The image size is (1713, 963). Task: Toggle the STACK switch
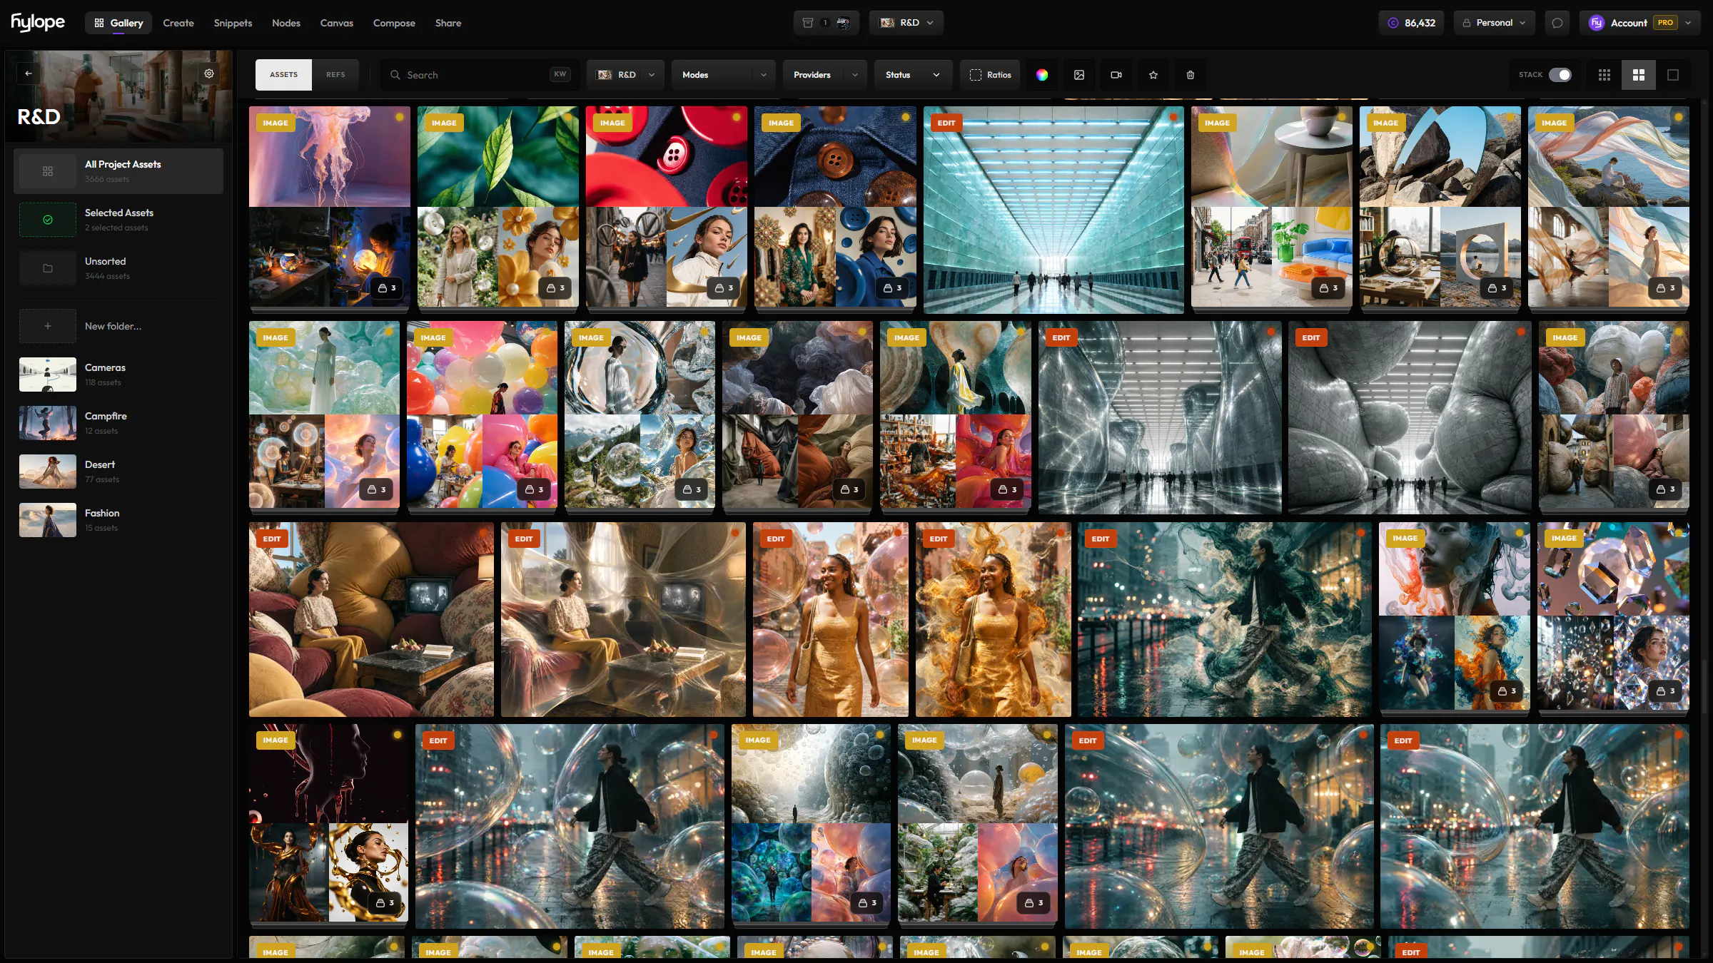pos(1560,75)
